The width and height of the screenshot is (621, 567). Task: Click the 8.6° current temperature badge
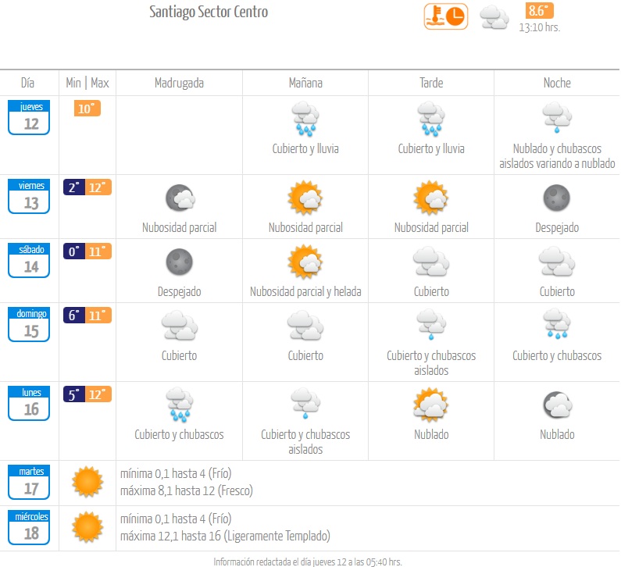tap(539, 11)
